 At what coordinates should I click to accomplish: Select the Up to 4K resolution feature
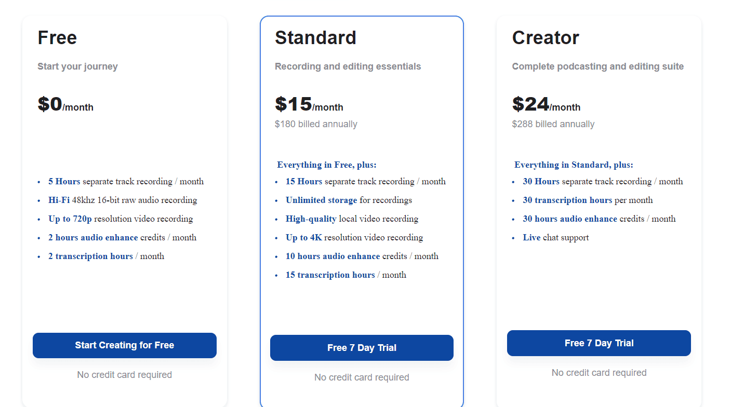click(x=354, y=237)
